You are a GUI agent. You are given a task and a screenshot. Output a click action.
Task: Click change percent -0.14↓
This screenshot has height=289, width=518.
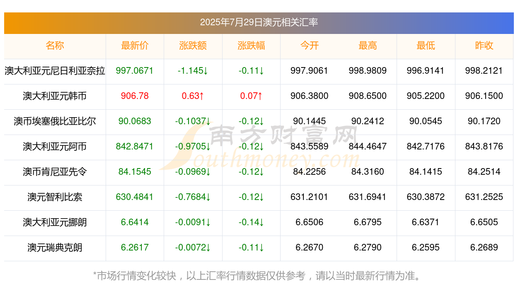[x=251, y=222]
